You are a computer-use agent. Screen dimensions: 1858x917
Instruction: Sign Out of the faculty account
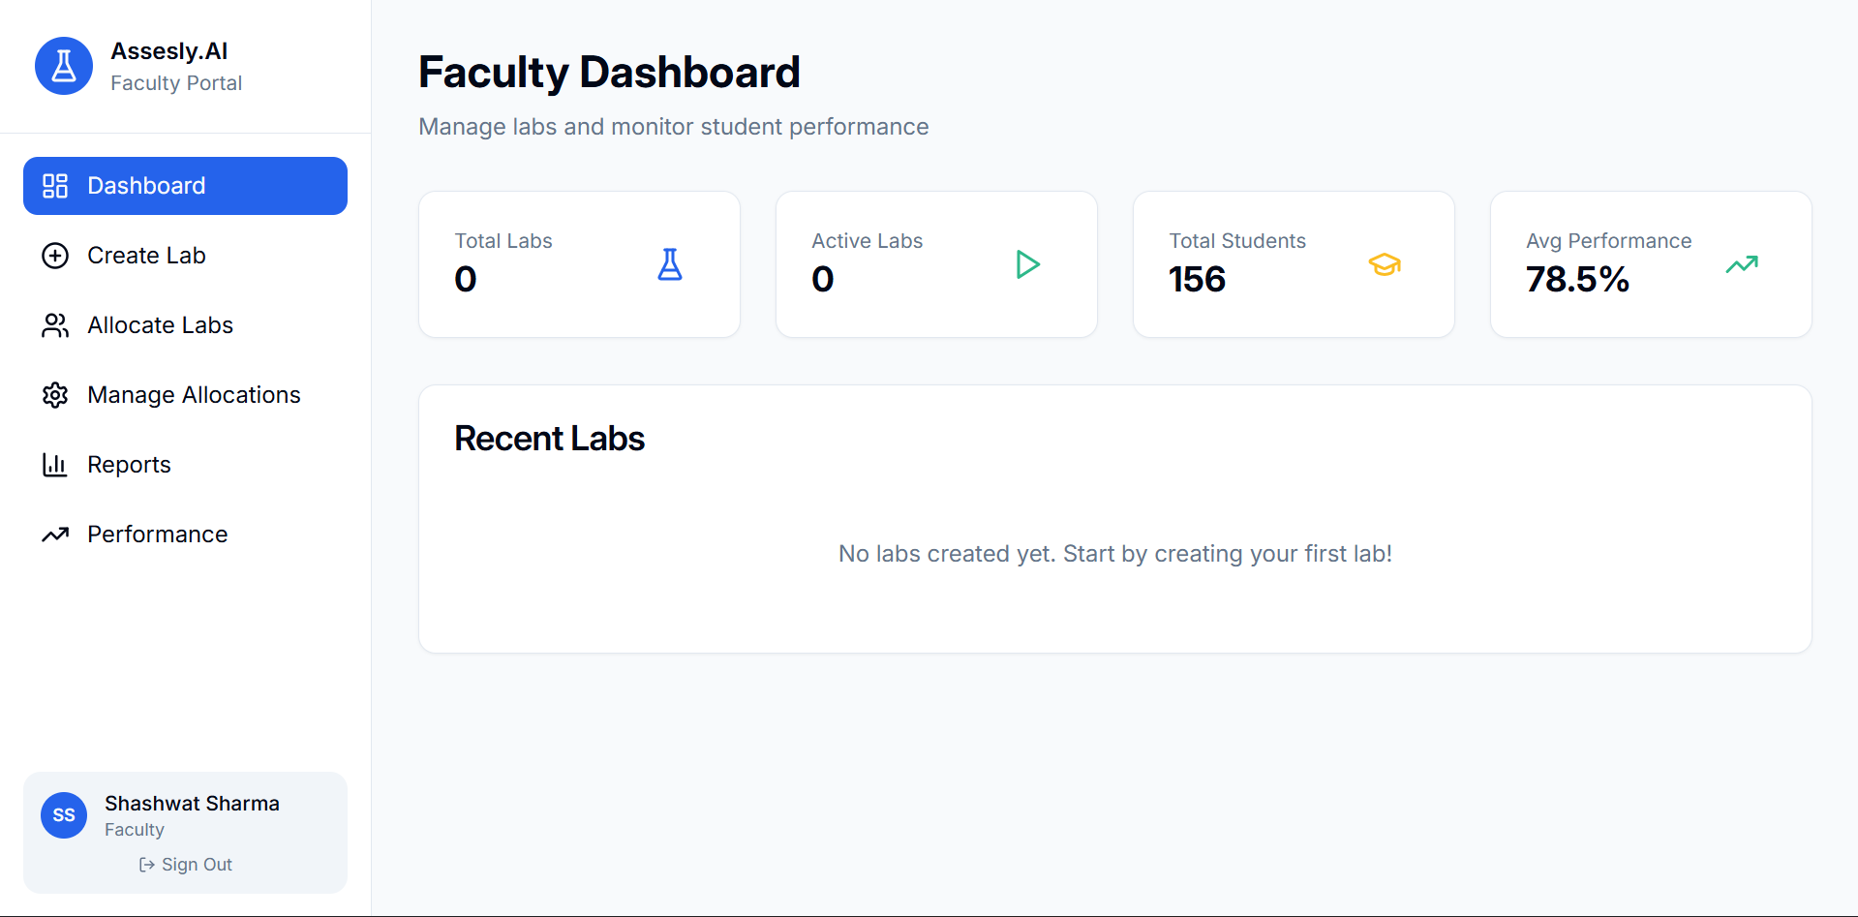click(x=186, y=865)
